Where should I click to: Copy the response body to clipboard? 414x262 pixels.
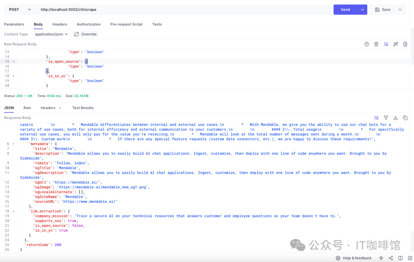tap(405, 118)
